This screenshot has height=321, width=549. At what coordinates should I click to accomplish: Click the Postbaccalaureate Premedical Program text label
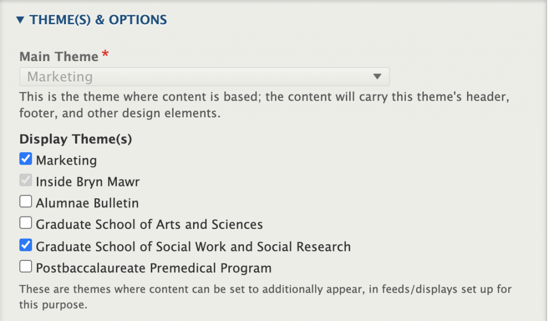(153, 267)
